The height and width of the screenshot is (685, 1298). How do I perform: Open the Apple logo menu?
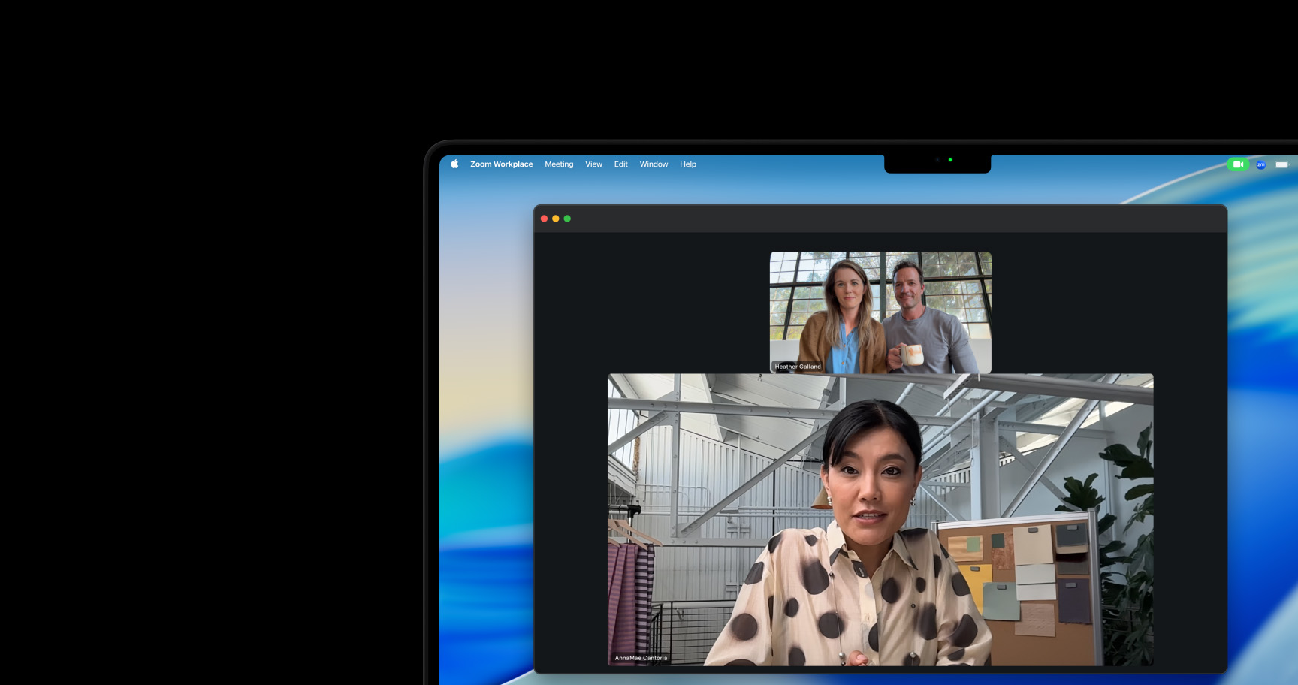[x=454, y=164]
